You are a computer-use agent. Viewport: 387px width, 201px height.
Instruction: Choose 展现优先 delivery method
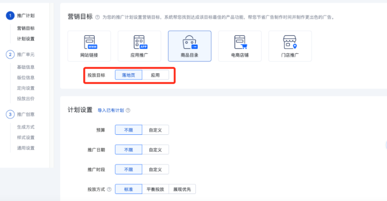coord(182,189)
